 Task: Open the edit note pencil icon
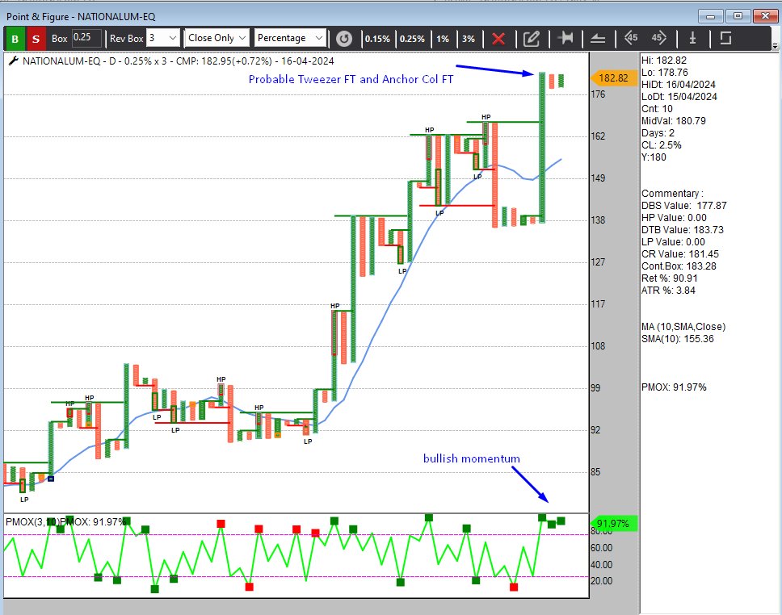point(531,39)
